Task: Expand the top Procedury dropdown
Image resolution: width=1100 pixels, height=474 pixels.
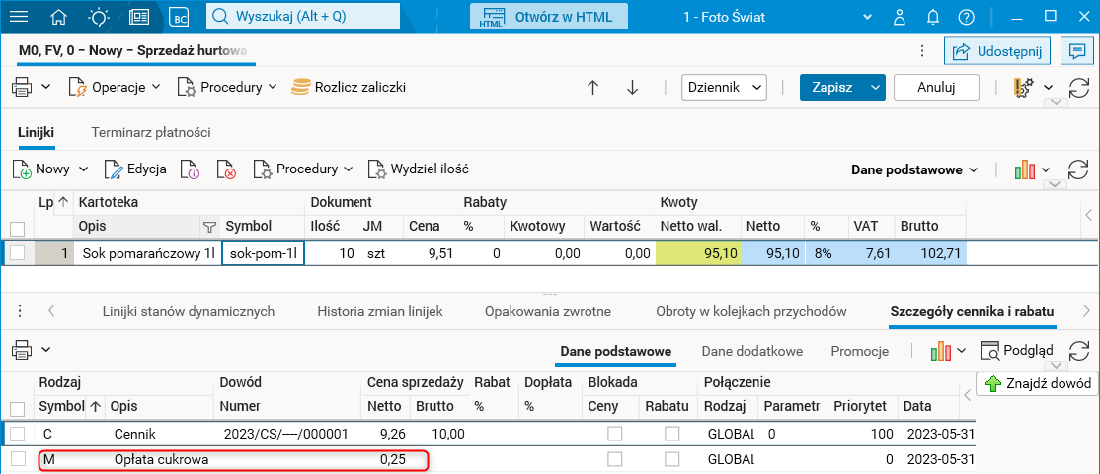Action: [x=273, y=88]
